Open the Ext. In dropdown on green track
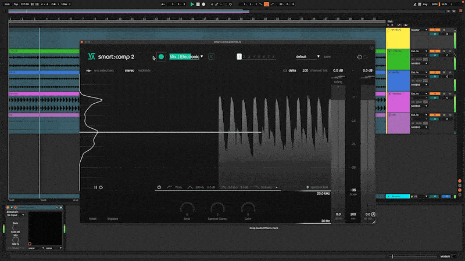Screen dimensions: 465x261 419,51
